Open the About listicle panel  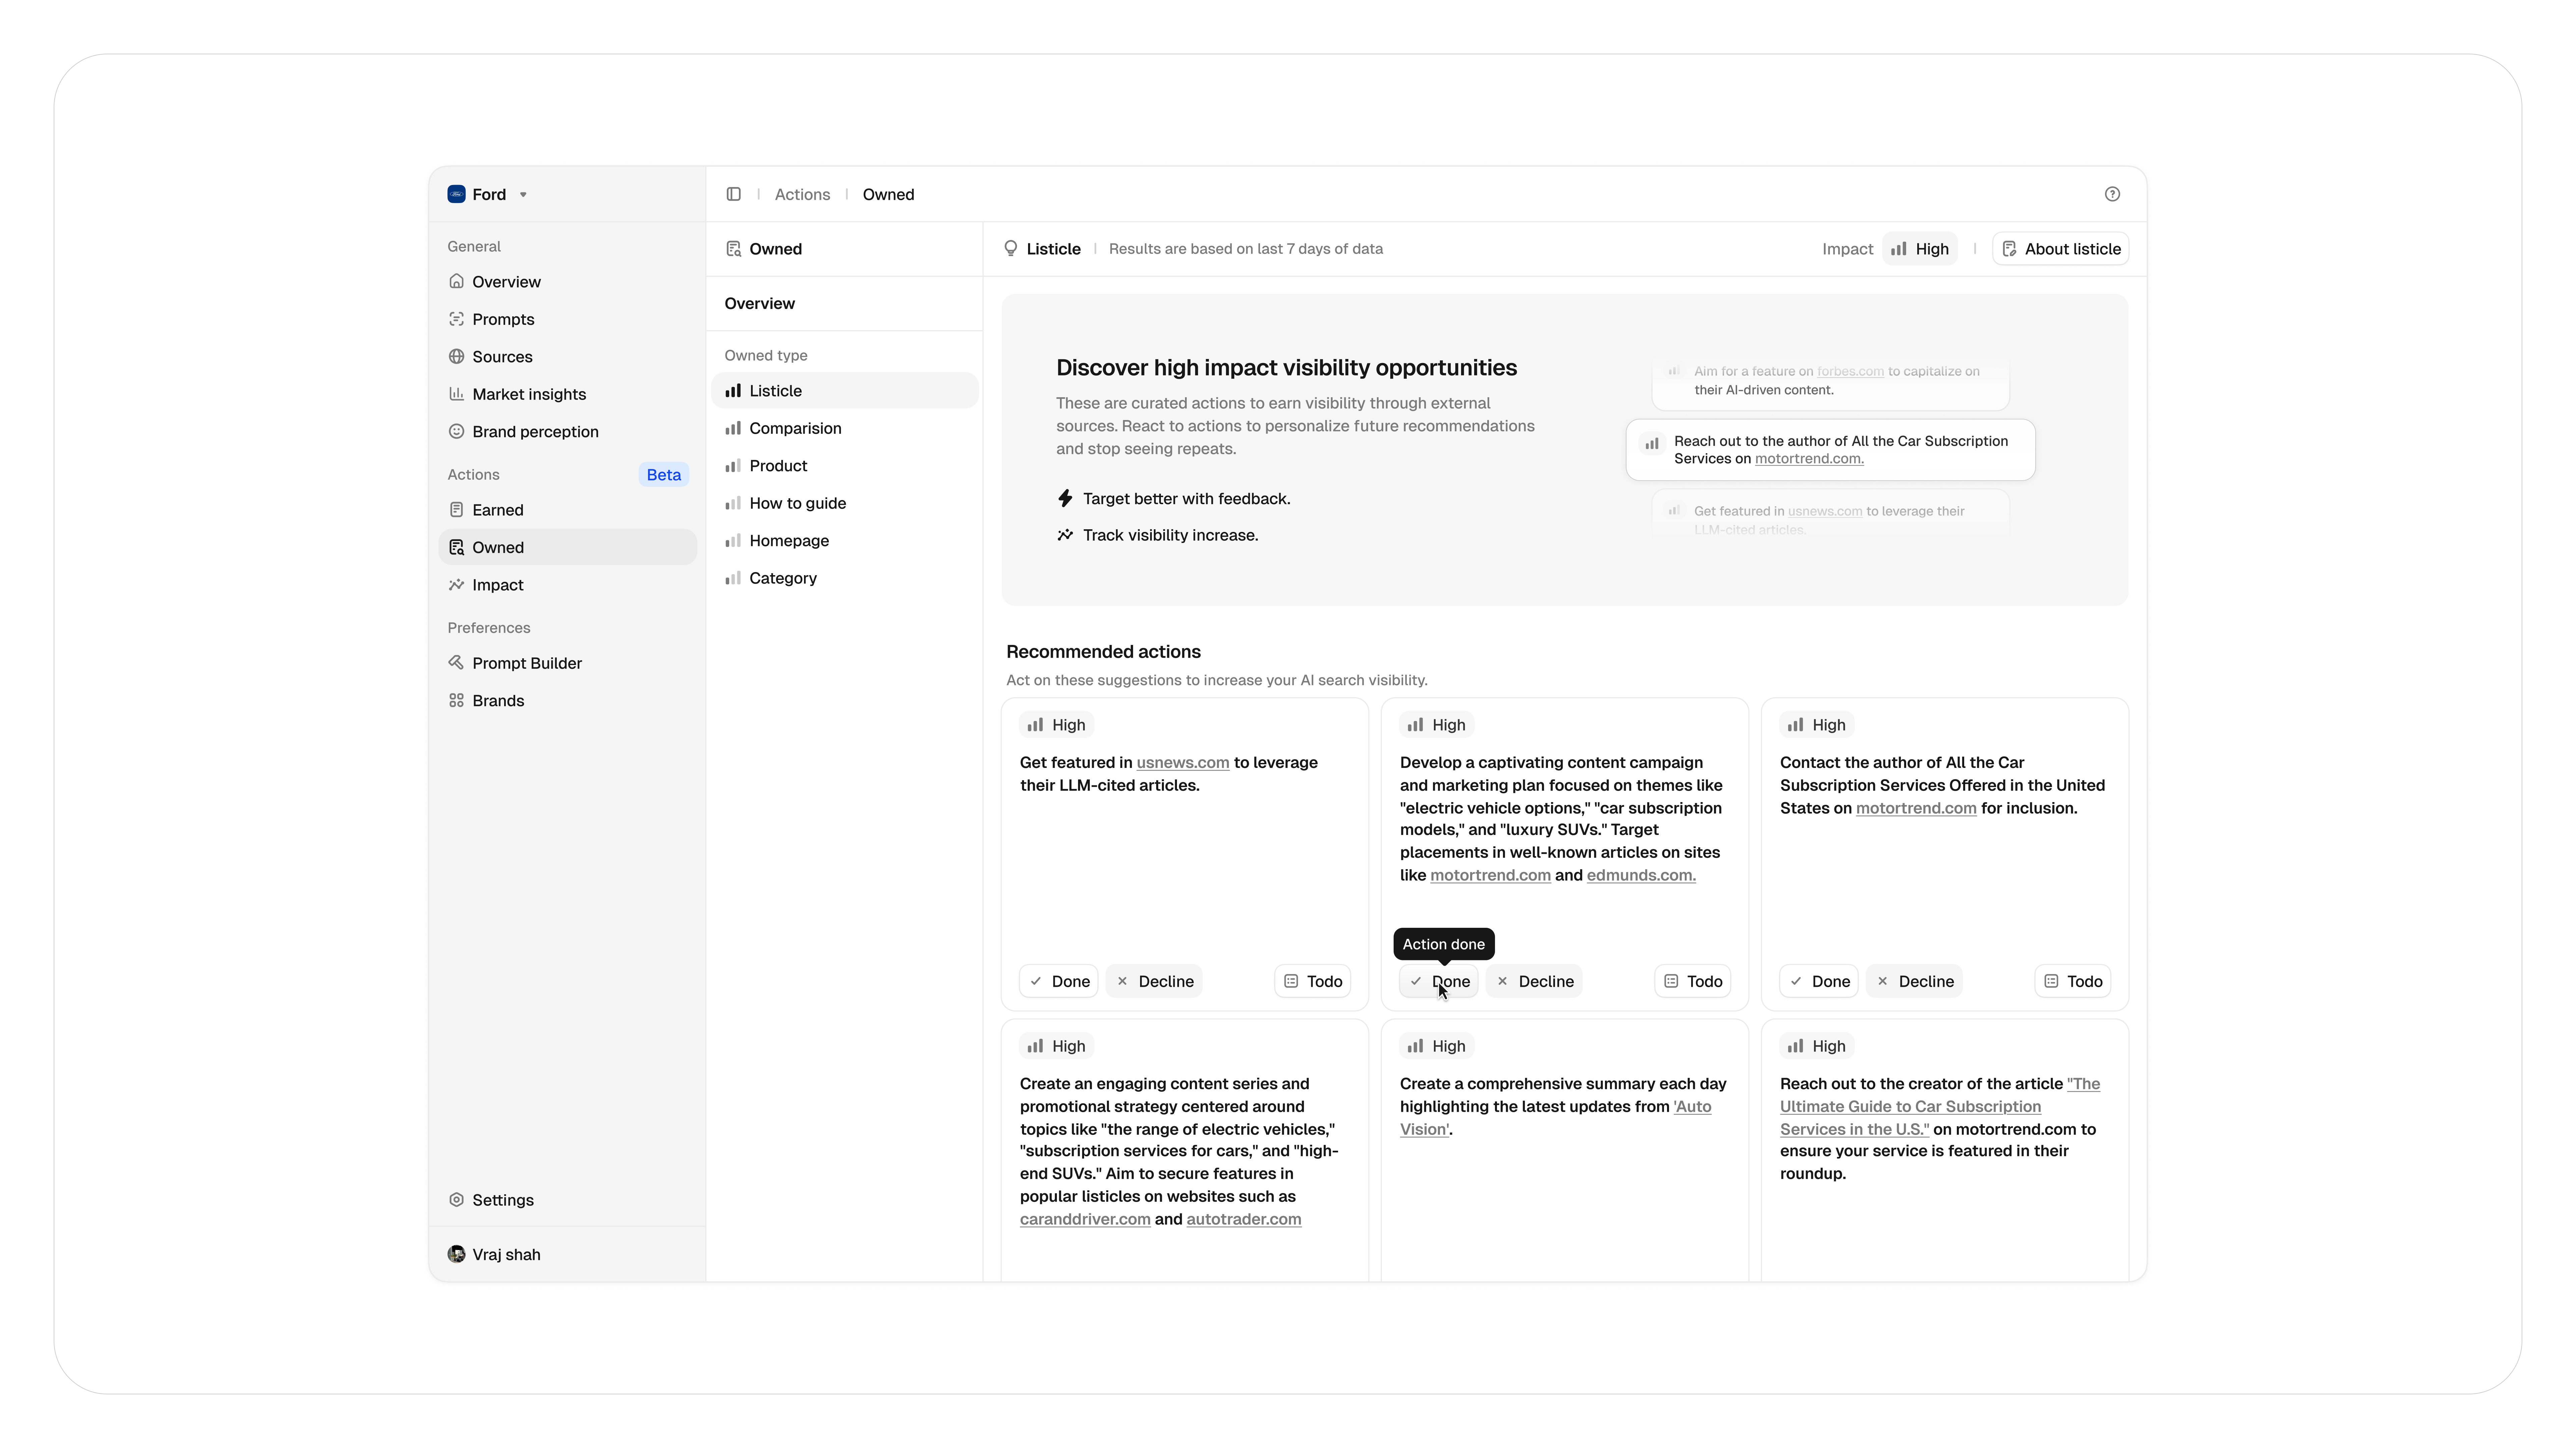click(x=2060, y=249)
